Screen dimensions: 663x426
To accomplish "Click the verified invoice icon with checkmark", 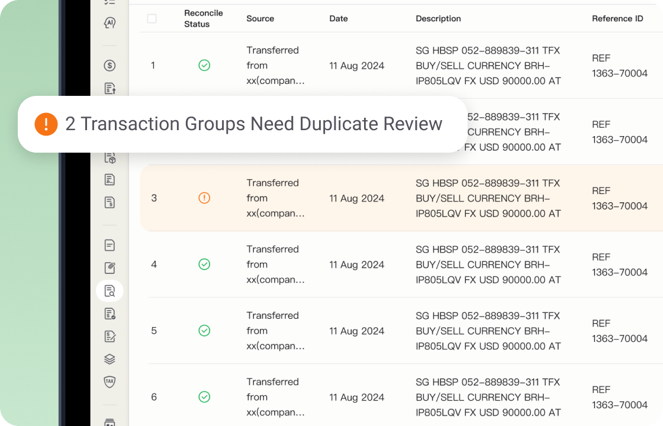I will coord(110,314).
